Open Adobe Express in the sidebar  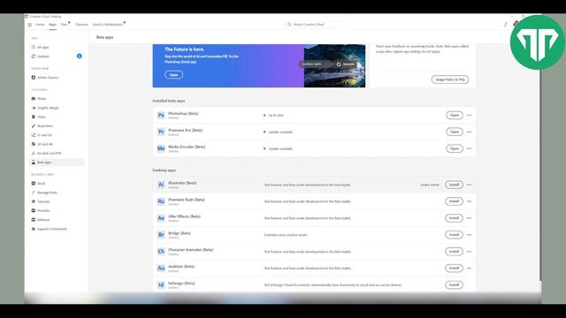pyautogui.click(x=45, y=78)
